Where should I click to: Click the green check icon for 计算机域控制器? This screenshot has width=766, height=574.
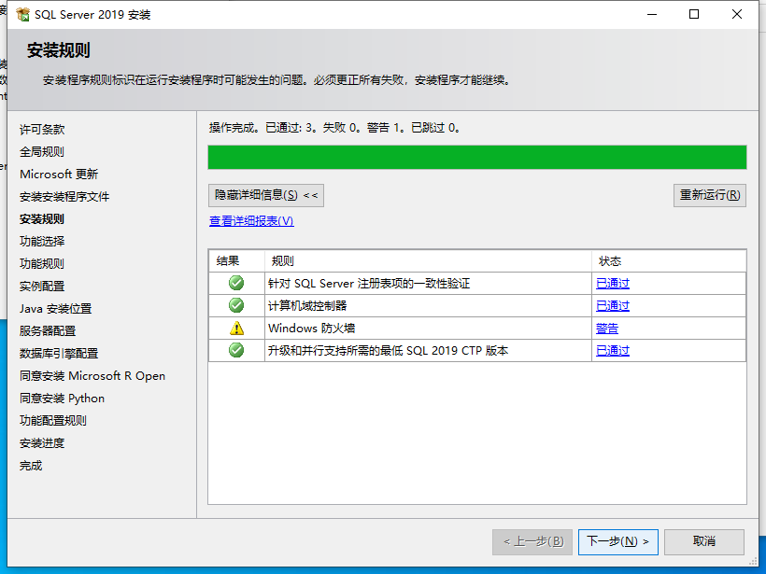click(x=236, y=305)
